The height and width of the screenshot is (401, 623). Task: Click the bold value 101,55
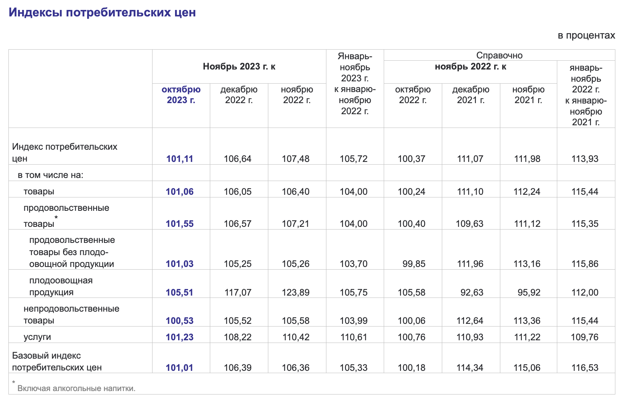(180, 224)
